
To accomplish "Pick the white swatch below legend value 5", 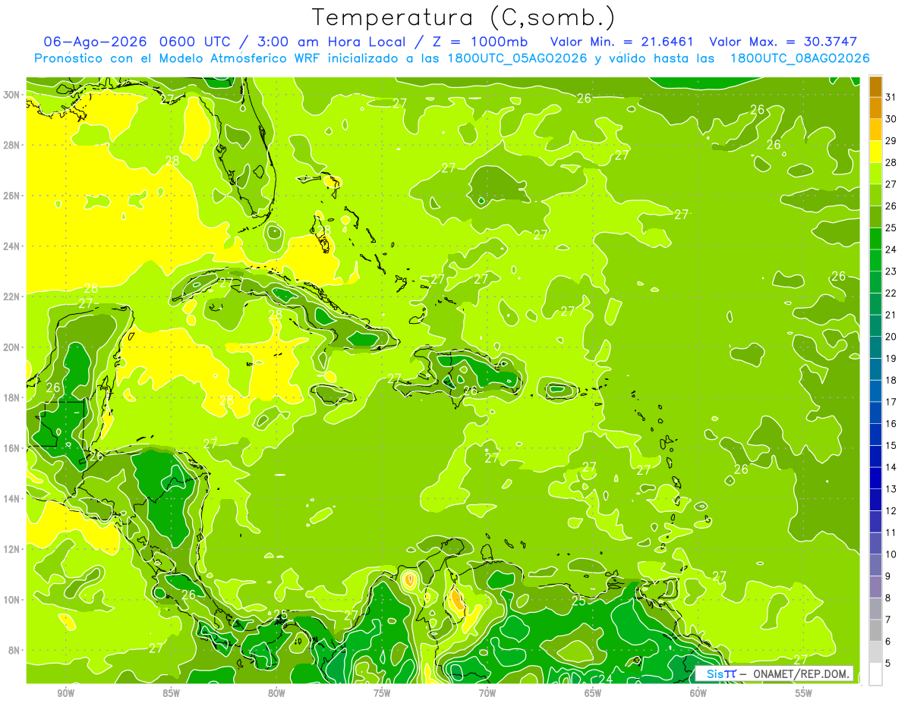I will coord(875,674).
